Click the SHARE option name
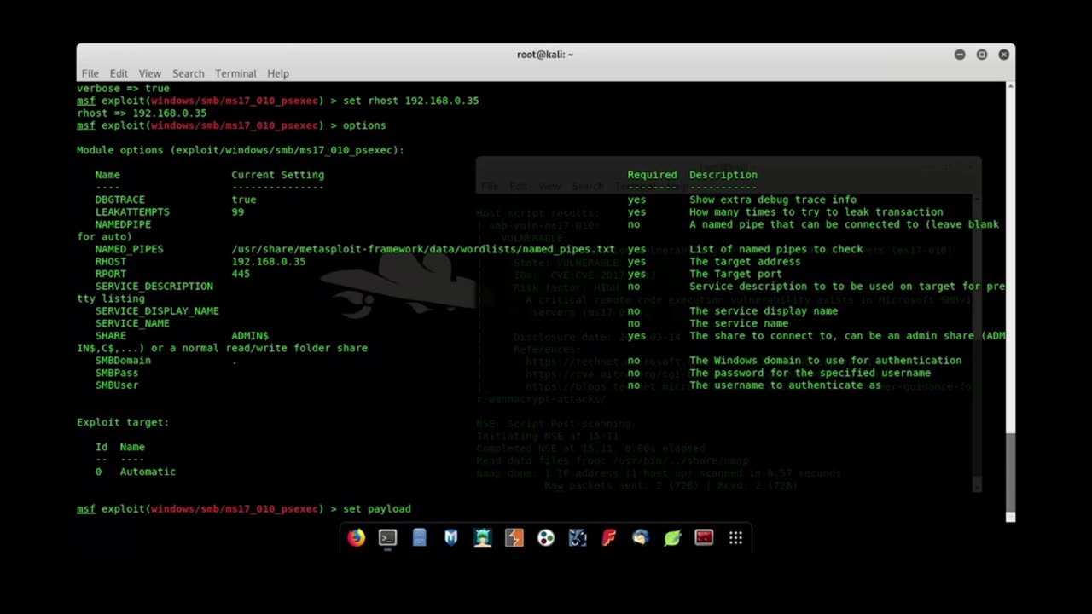Image resolution: width=1092 pixels, height=614 pixels. coord(110,336)
